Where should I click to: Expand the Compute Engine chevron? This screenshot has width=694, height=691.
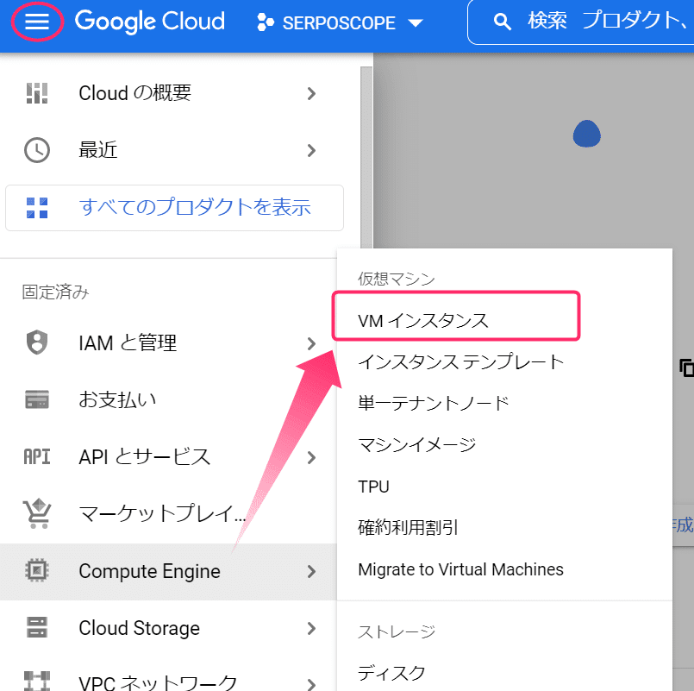pyautogui.click(x=311, y=571)
